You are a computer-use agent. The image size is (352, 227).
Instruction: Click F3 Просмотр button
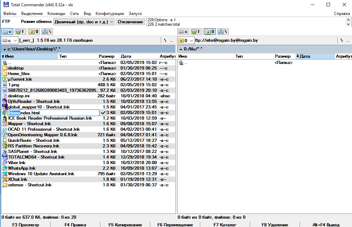[x=25, y=225]
